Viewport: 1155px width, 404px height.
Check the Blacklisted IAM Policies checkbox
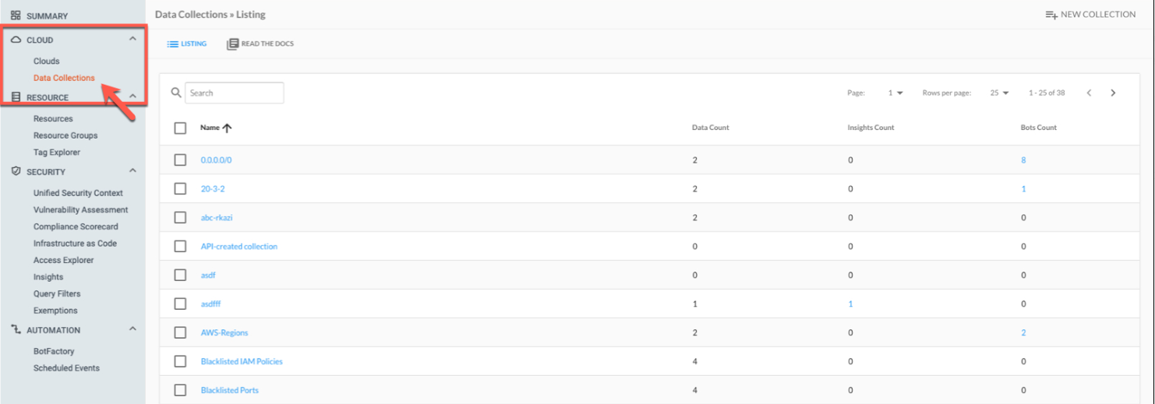click(x=180, y=361)
